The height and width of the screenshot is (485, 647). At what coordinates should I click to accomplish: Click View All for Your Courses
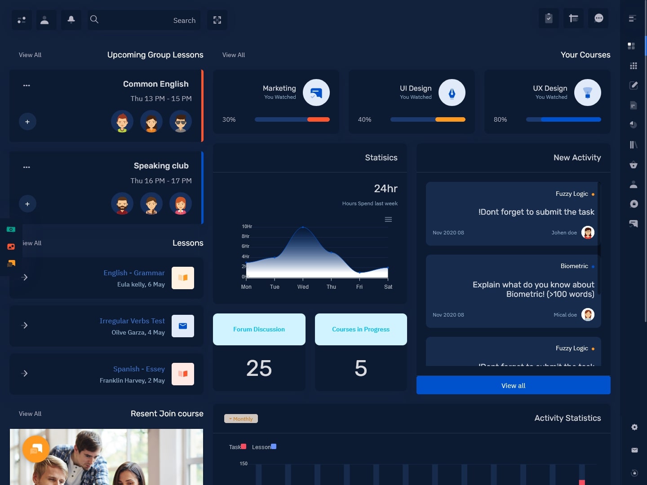[234, 55]
